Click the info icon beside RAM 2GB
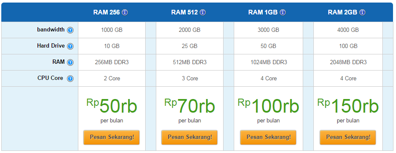 pos(362,12)
